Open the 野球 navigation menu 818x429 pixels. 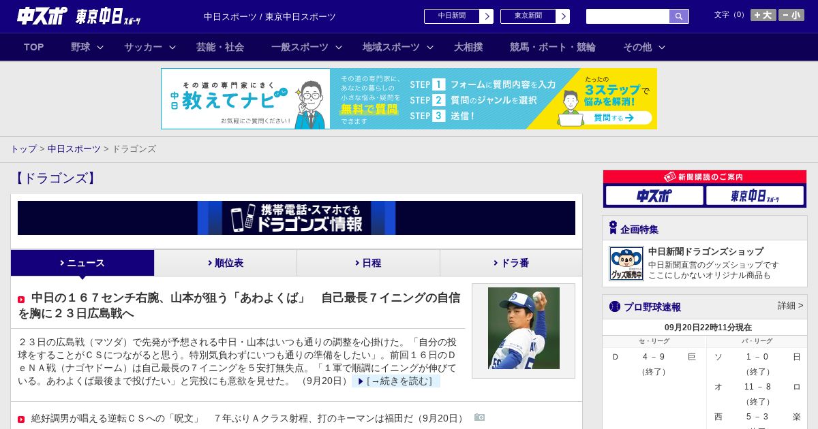click(80, 47)
